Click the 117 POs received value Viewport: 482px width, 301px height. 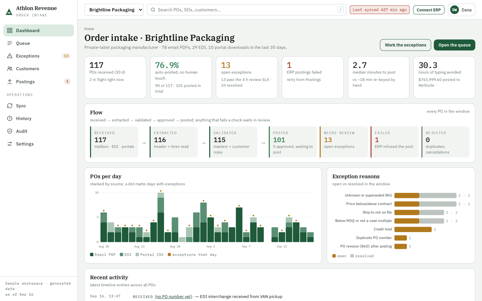(96, 65)
